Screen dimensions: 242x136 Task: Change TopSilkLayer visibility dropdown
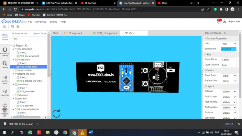coord(228,97)
